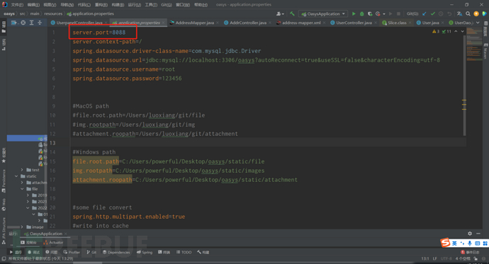The width and height of the screenshot is (489, 264).
Task: Switch to the UserController.java tab
Action: (354, 23)
